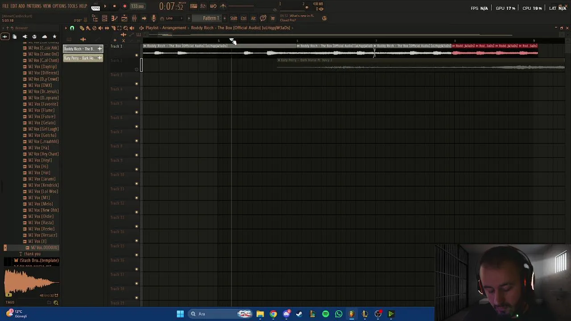Select the Paint brush tool

(x=88, y=28)
